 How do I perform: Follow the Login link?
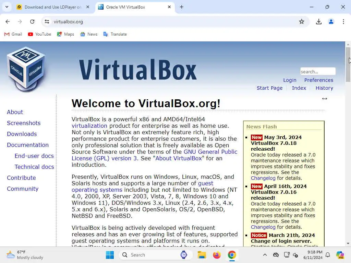point(290,80)
